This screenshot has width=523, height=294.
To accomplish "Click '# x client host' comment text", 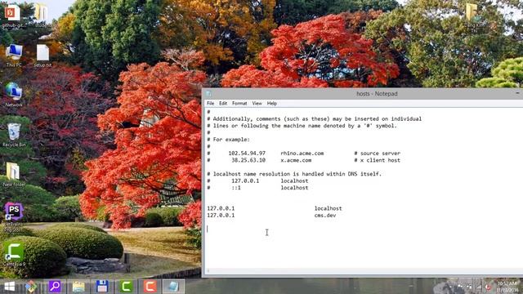I will (378, 160).
